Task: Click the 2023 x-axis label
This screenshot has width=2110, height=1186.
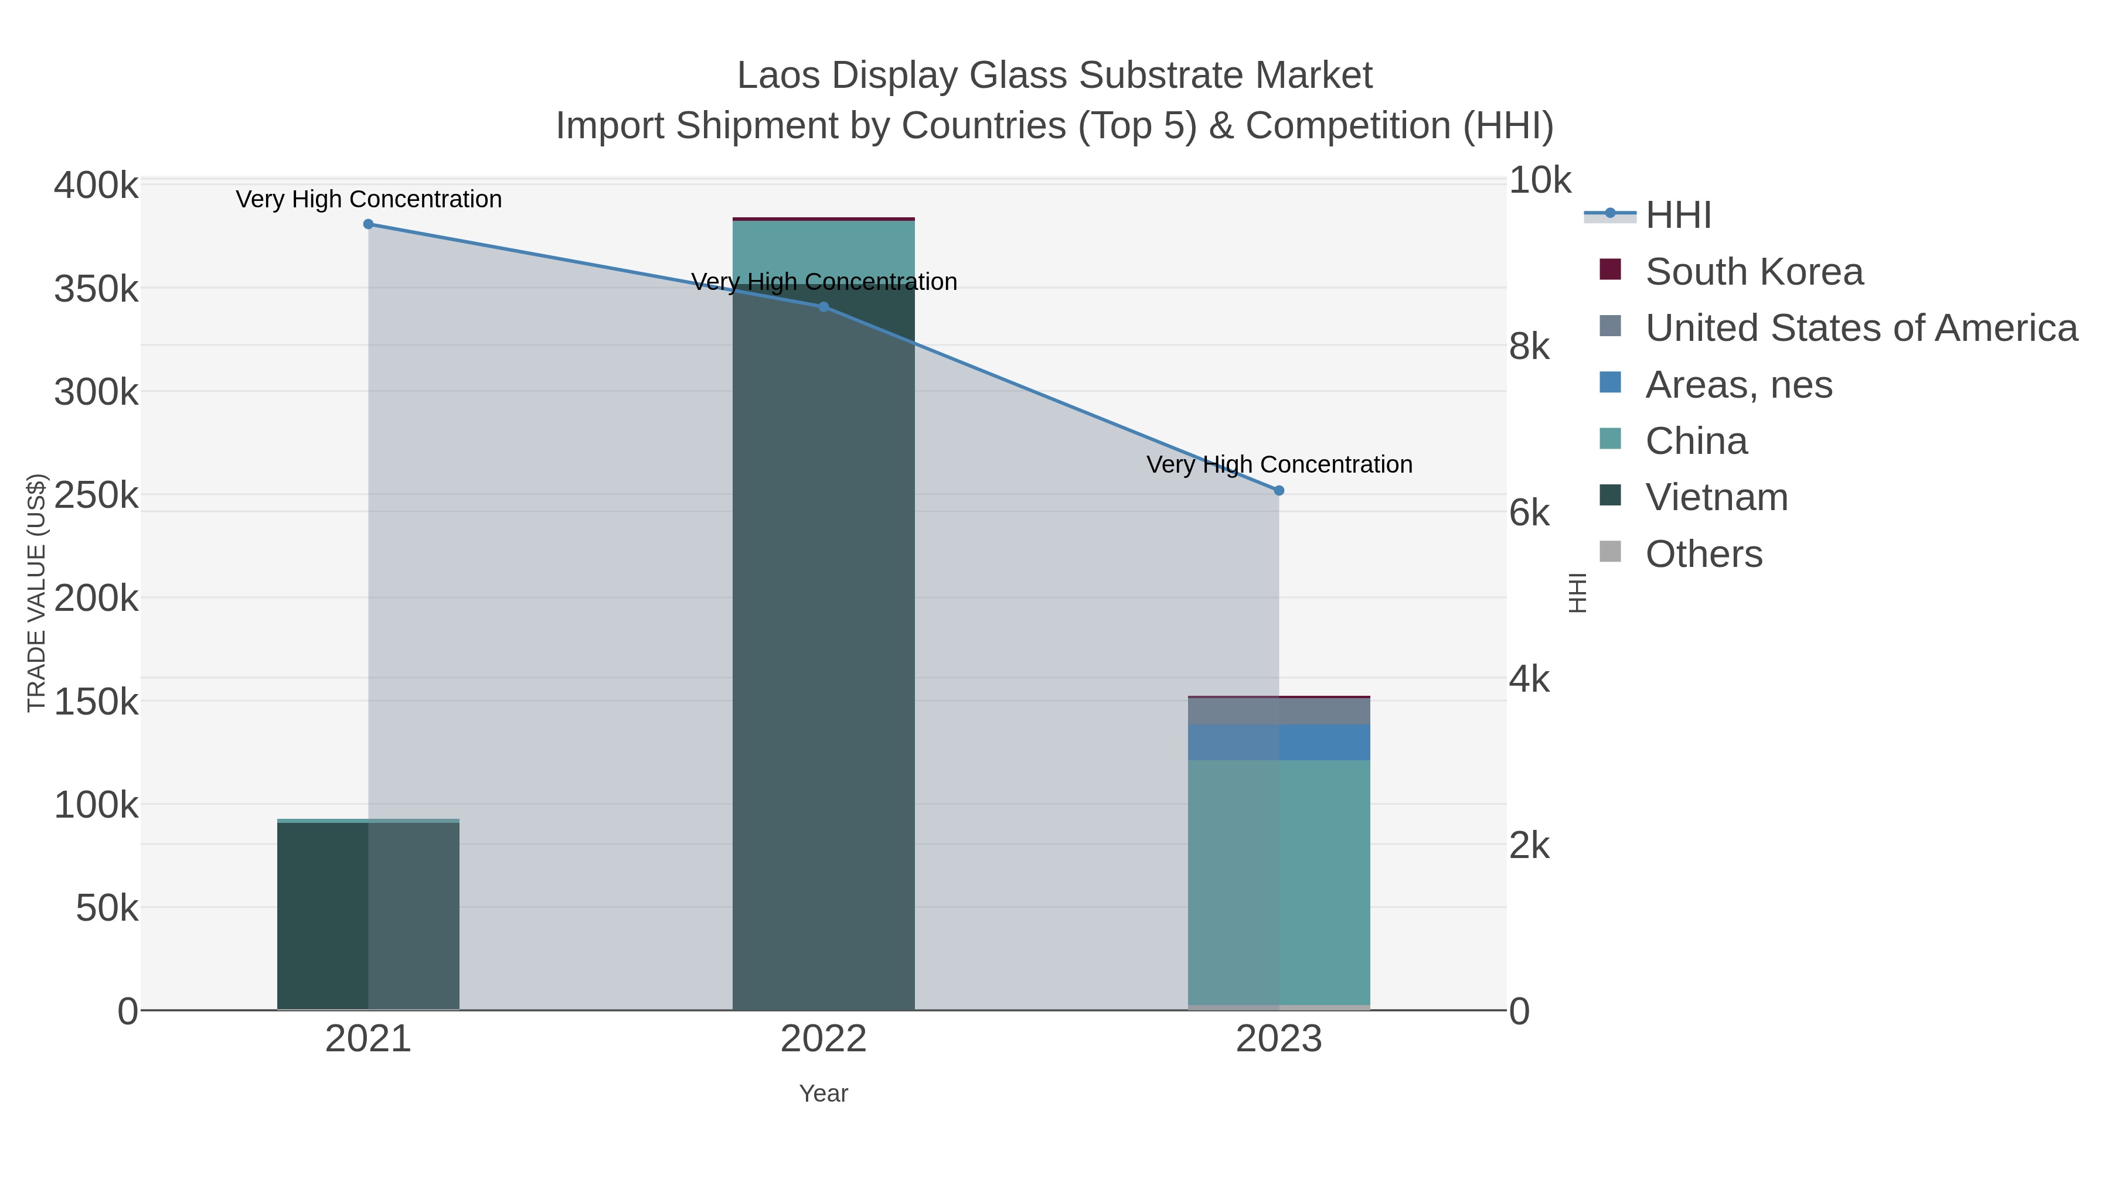Action: tap(1279, 1040)
